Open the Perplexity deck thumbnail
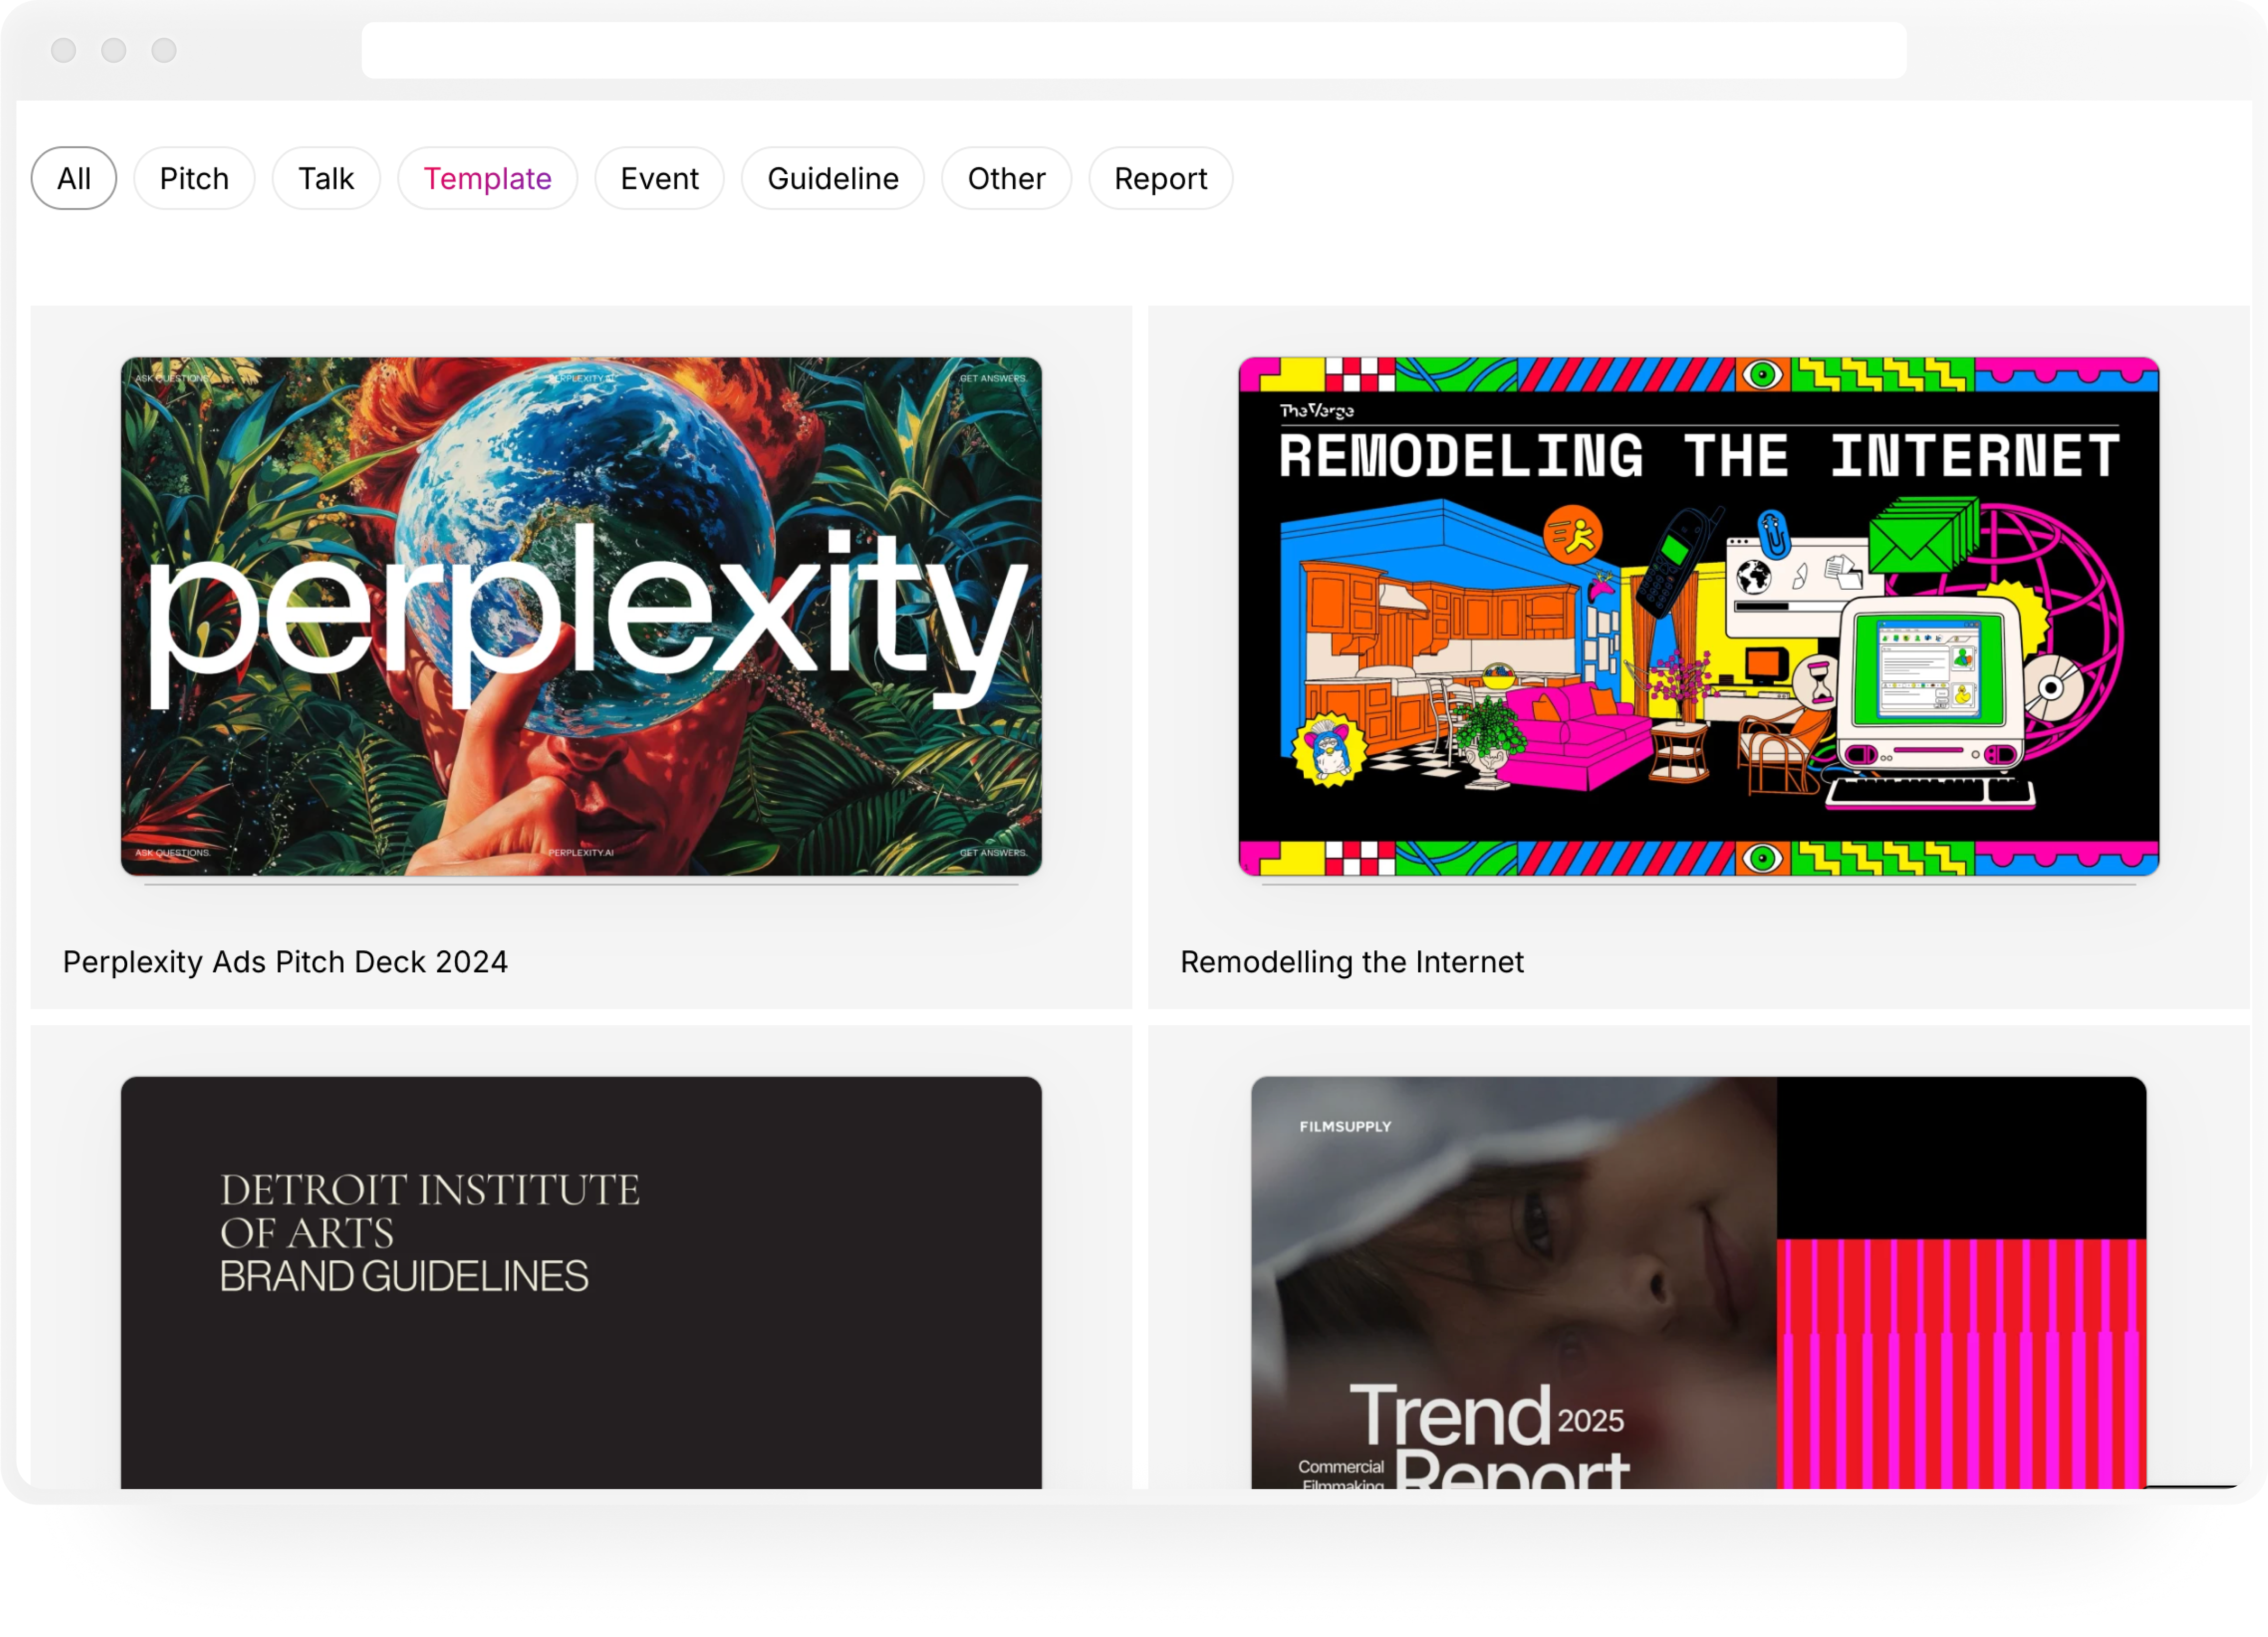This screenshot has width=2268, height=1637. coord(581,615)
